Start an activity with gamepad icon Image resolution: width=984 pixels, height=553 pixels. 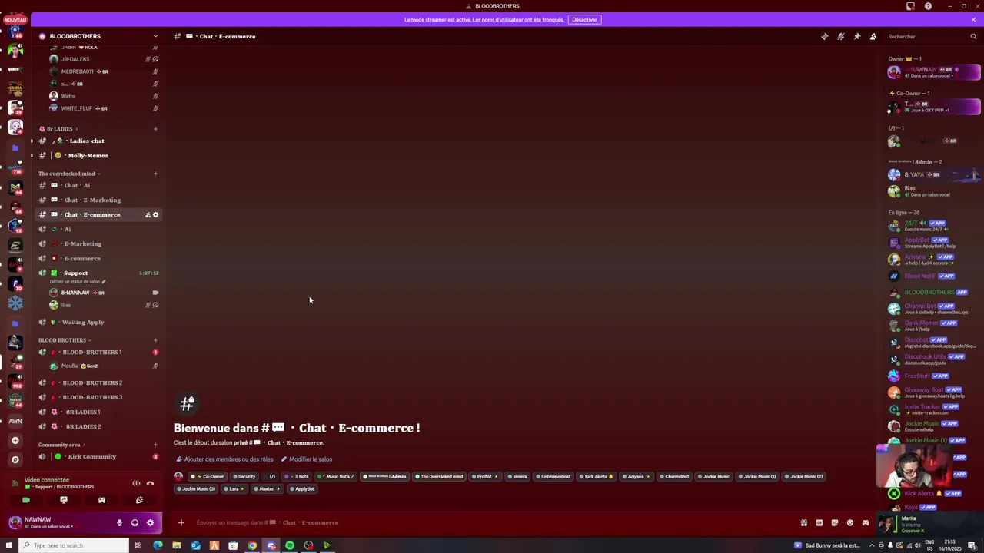click(101, 500)
